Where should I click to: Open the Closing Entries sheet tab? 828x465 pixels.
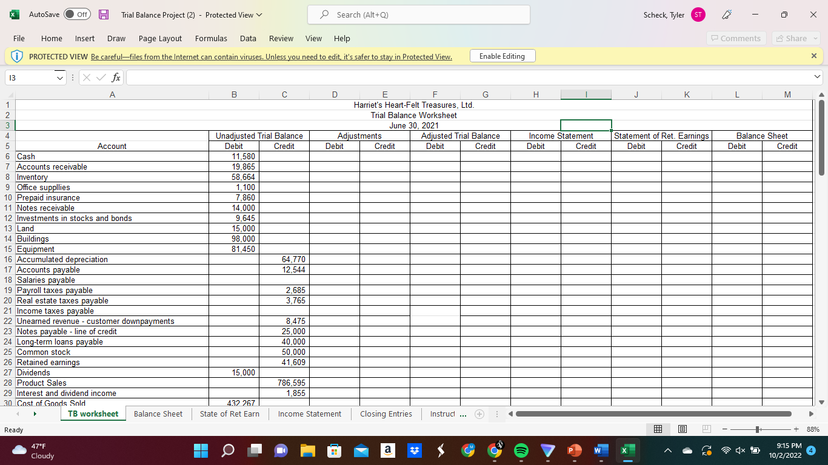386,414
